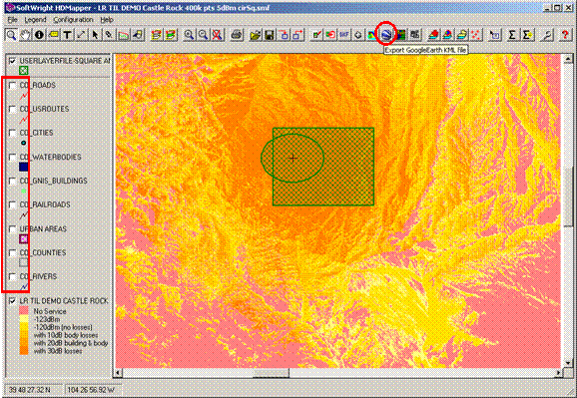Click the first Sigma summation icon
This screenshot has width=577, height=398.
512,35
